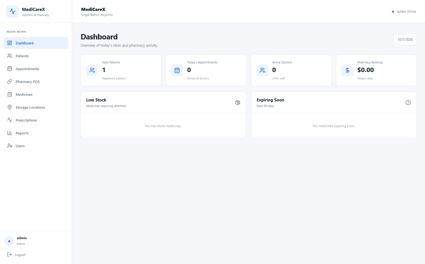Open the Reports menu item
Viewport: 425px width, 264px height.
pyautogui.click(x=36, y=133)
